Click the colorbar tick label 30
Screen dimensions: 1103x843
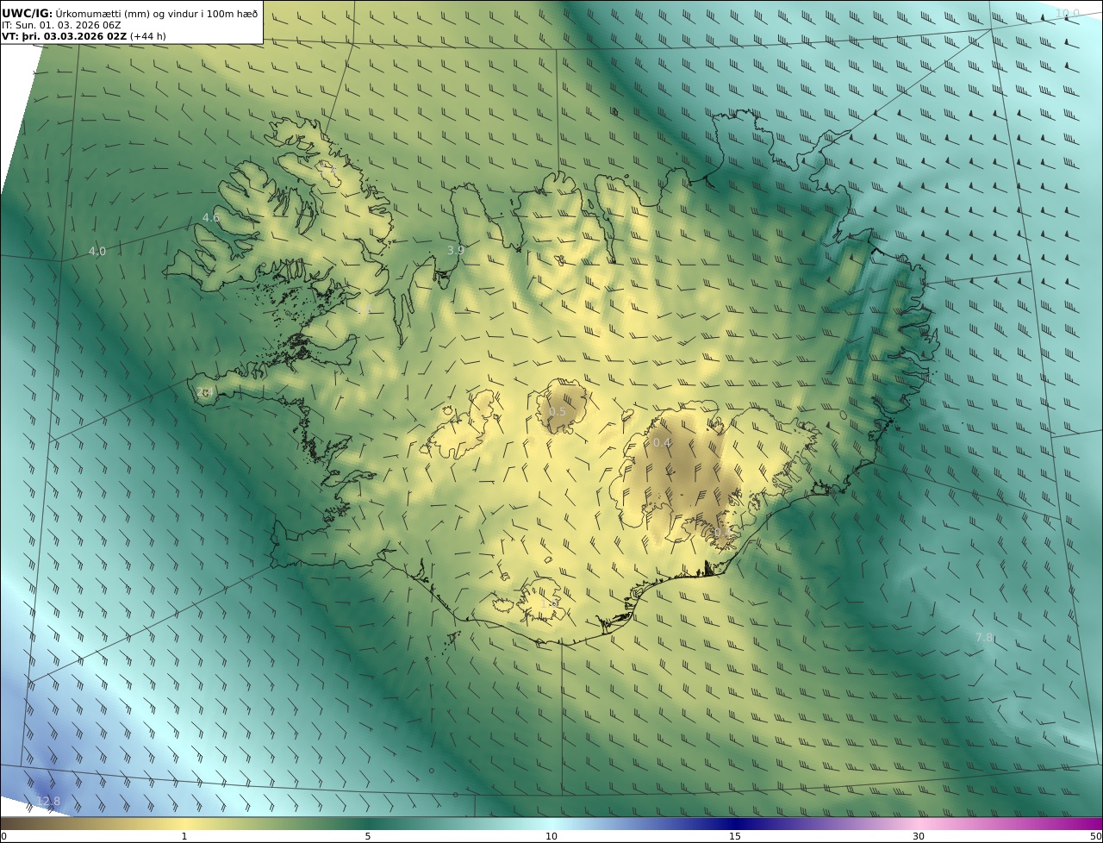click(x=919, y=836)
